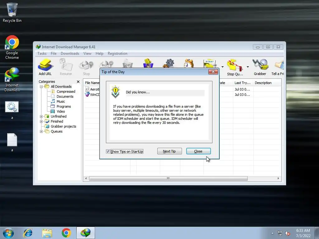Uncheck Show Tips on StartUp
The image size is (319, 239).
(x=108, y=152)
